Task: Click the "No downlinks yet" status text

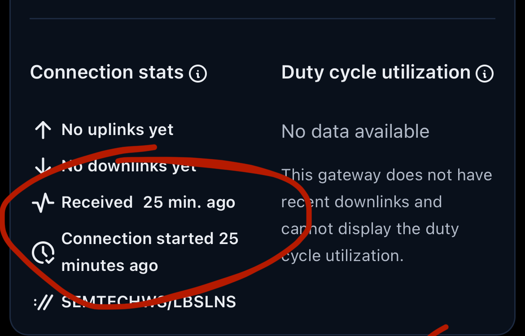Action: [129, 166]
